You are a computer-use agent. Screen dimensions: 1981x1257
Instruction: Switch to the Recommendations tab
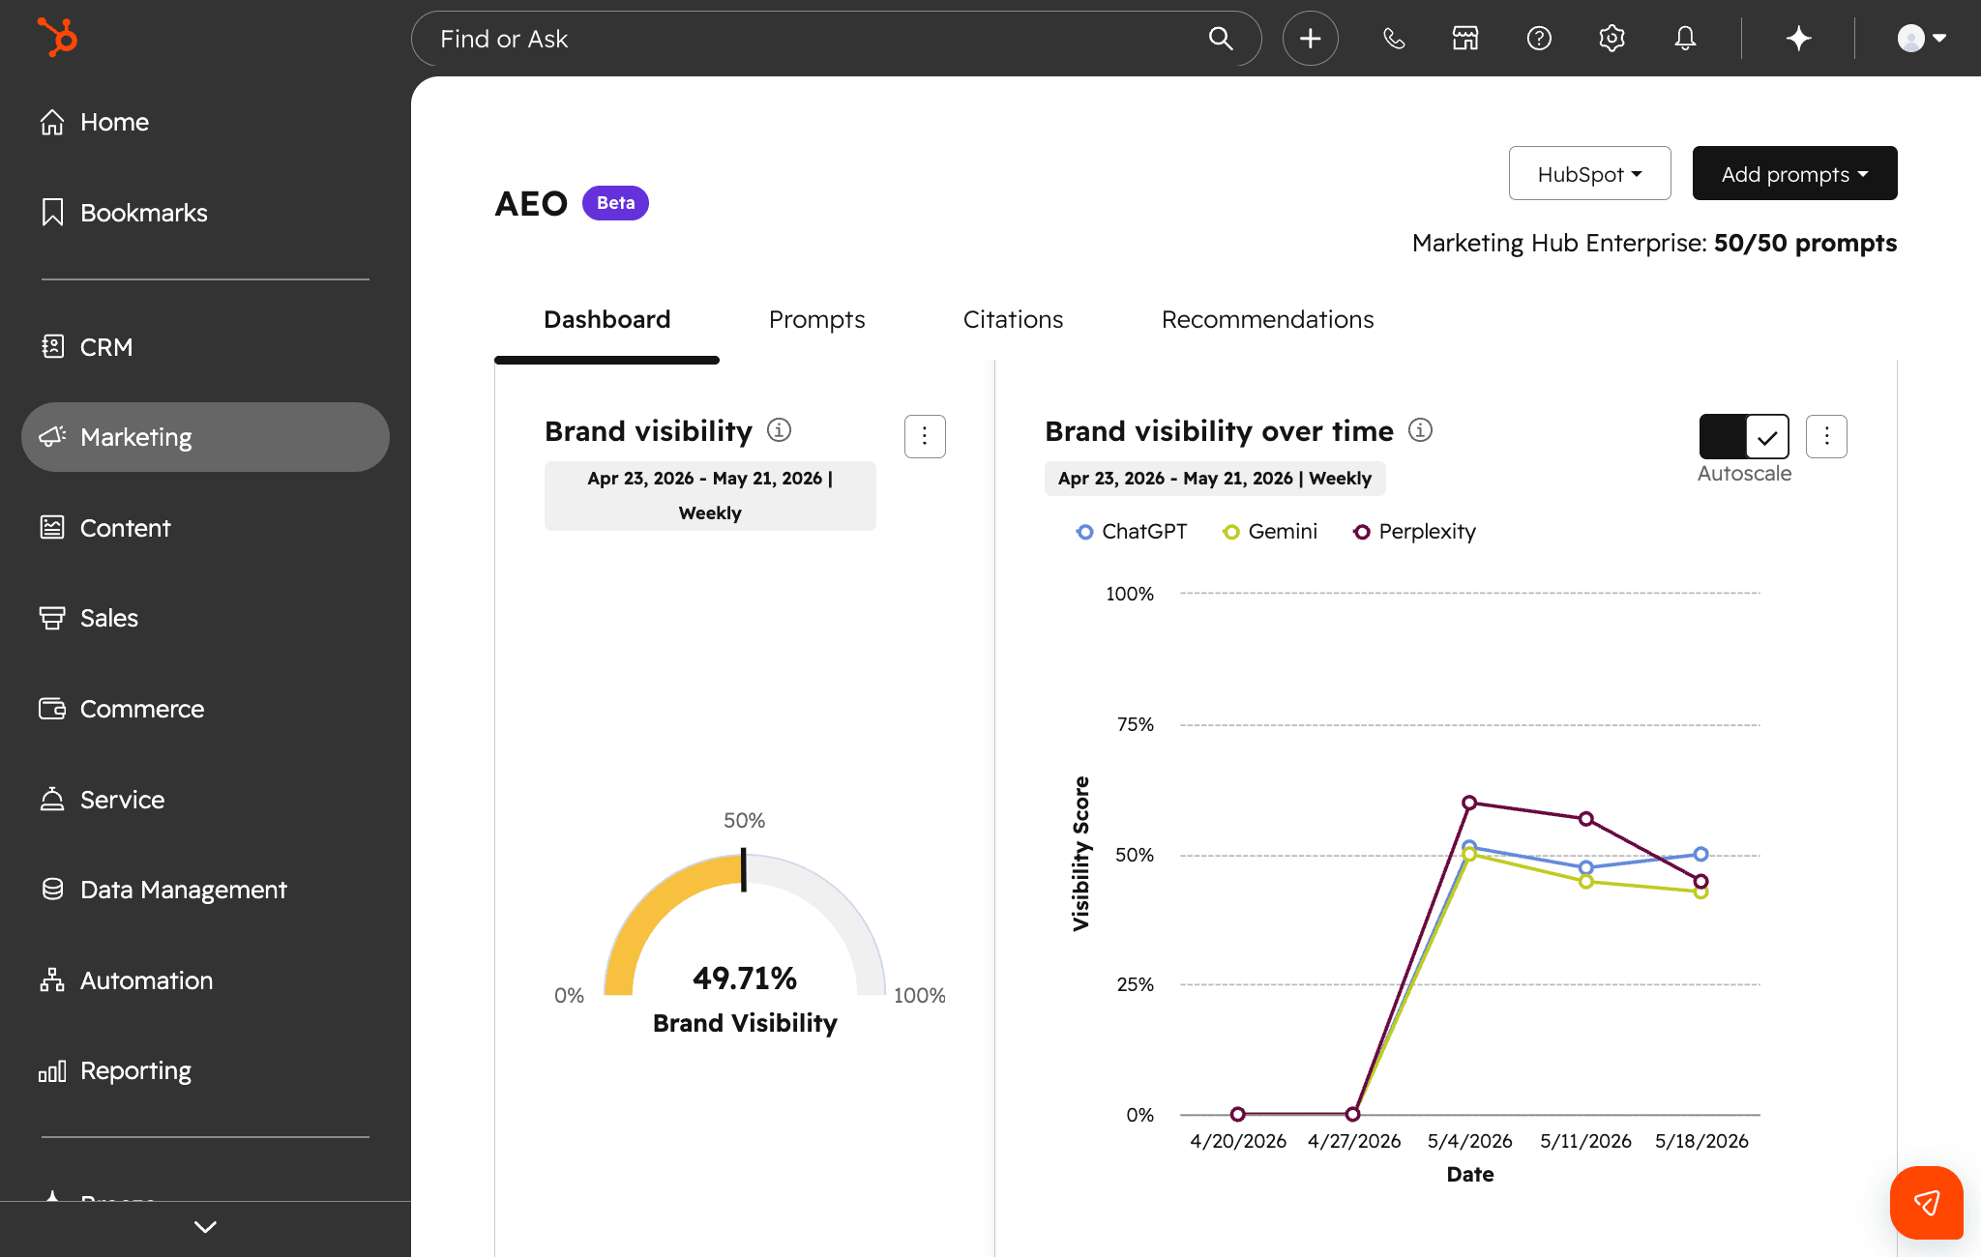[1267, 320]
